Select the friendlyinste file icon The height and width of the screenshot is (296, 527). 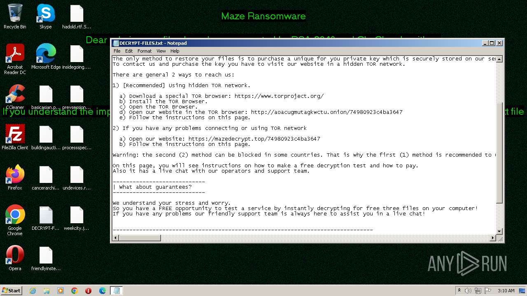[46, 258]
